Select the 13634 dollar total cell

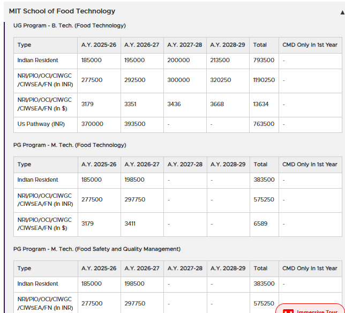pyautogui.click(x=261, y=104)
